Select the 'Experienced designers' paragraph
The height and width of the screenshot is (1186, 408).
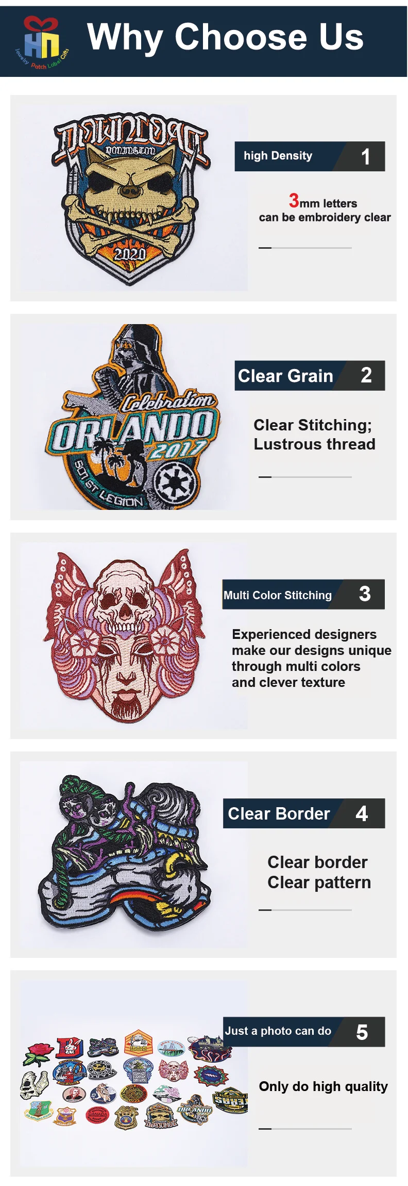click(311, 659)
